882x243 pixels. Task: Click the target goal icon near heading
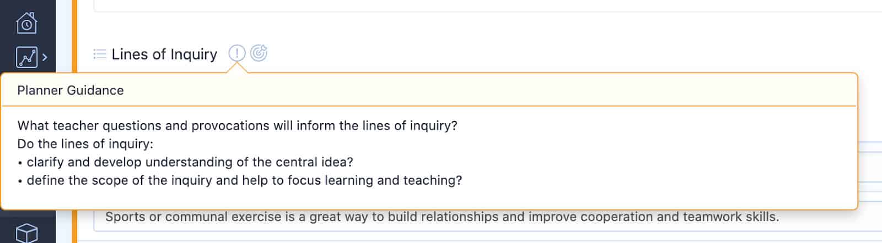tap(259, 53)
